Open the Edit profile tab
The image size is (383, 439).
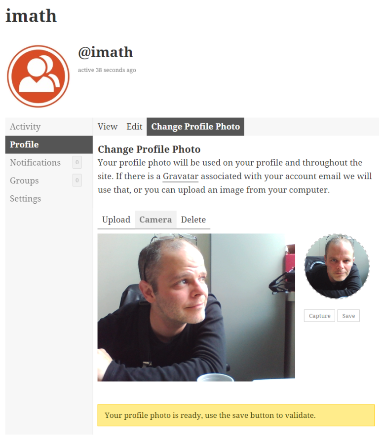(x=134, y=127)
